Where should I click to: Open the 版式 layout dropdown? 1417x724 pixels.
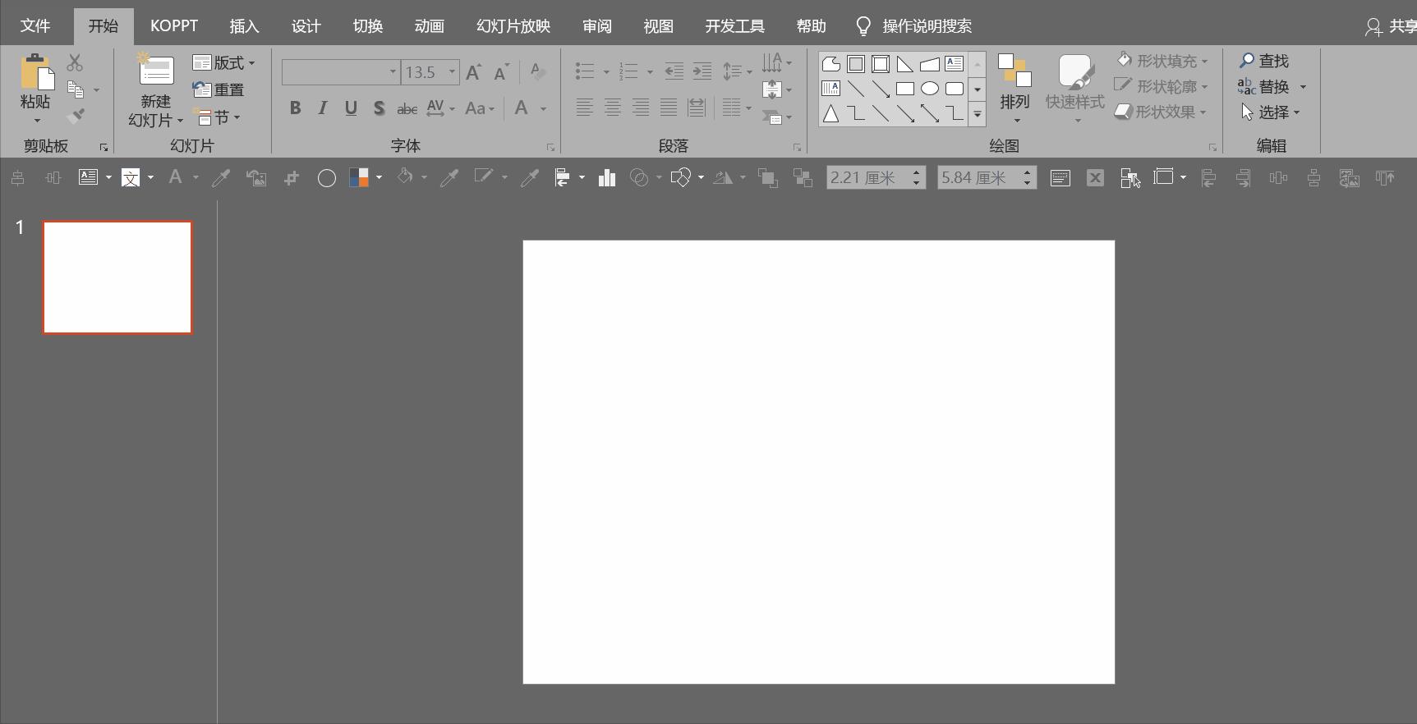[x=224, y=63]
